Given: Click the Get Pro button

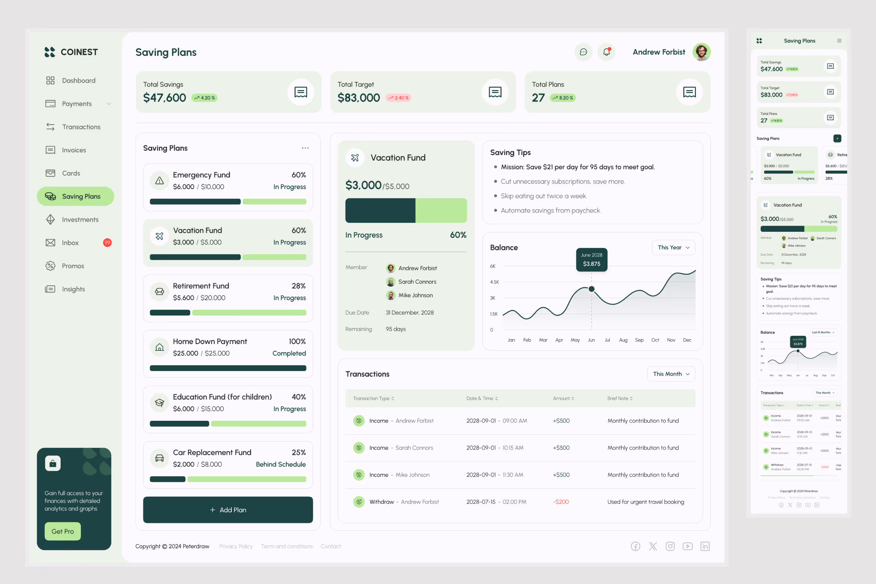Looking at the screenshot, I should tap(63, 531).
